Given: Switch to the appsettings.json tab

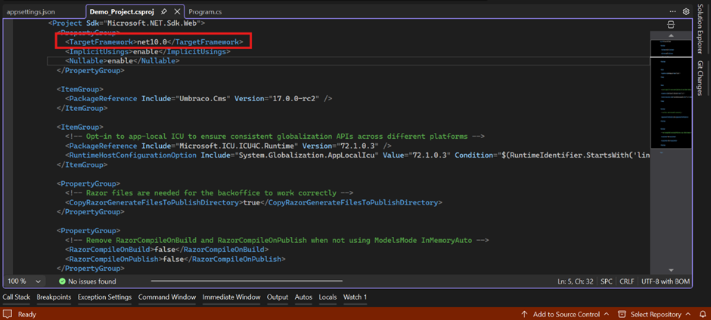Looking at the screenshot, I should coord(30,12).
